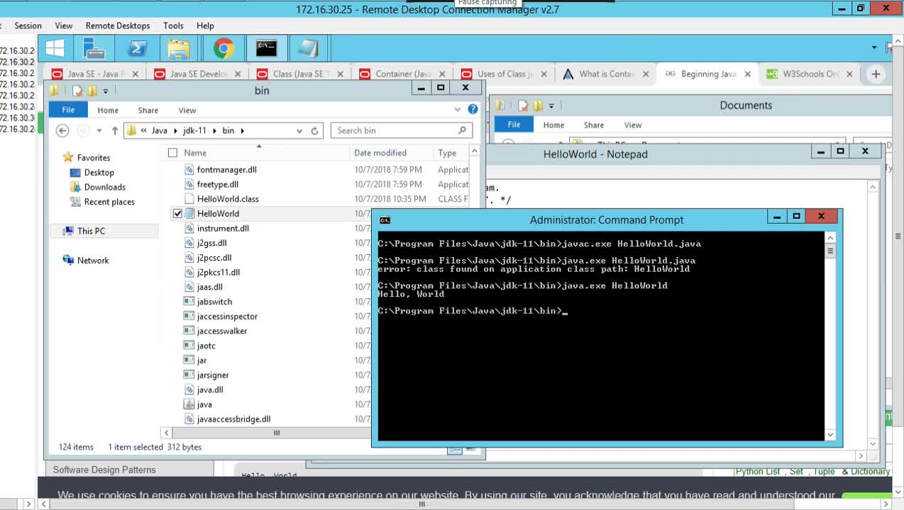Screen dimensions: 904x510
Task: Open a new browser tab
Action: tap(876, 74)
